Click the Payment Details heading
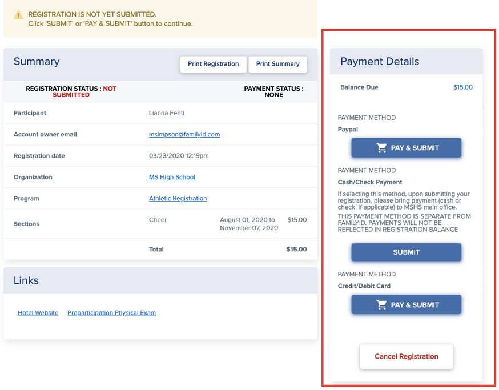Screen dimensions: 499x390 click(380, 62)
